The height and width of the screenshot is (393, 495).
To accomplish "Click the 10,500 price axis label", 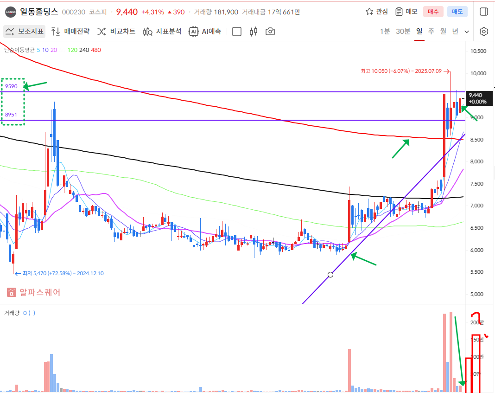I will [478, 51].
